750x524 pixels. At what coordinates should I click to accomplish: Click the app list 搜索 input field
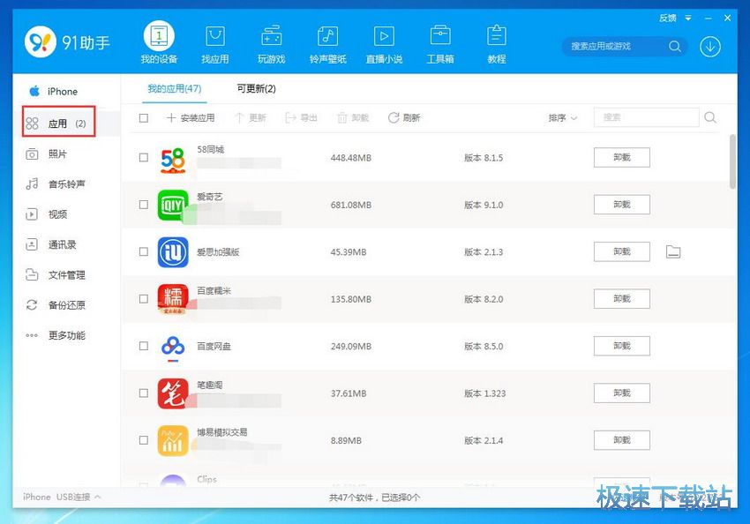point(646,117)
